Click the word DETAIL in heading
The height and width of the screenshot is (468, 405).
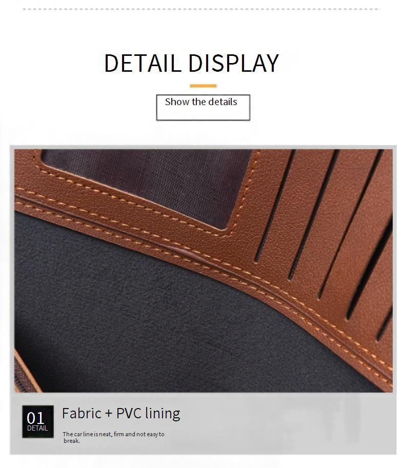(143, 63)
